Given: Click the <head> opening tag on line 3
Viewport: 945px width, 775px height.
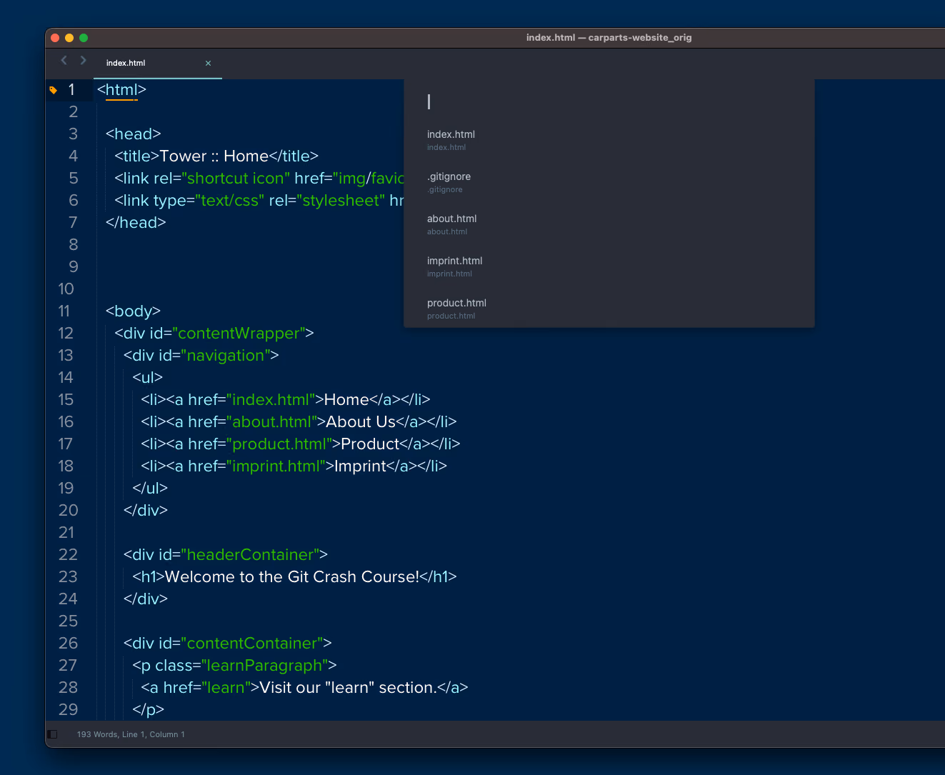Looking at the screenshot, I should (134, 134).
